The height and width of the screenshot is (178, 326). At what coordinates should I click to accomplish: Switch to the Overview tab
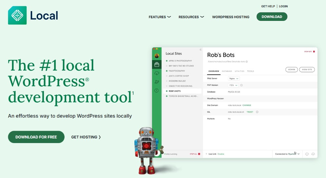point(214,71)
